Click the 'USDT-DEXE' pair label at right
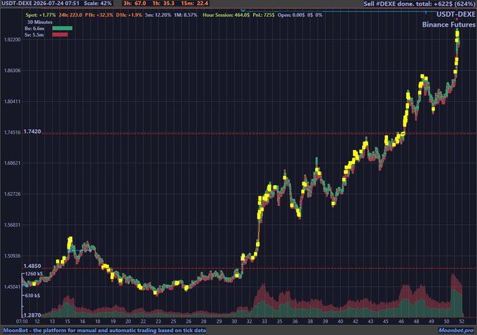The height and width of the screenshot is (335, 477). 456,14
